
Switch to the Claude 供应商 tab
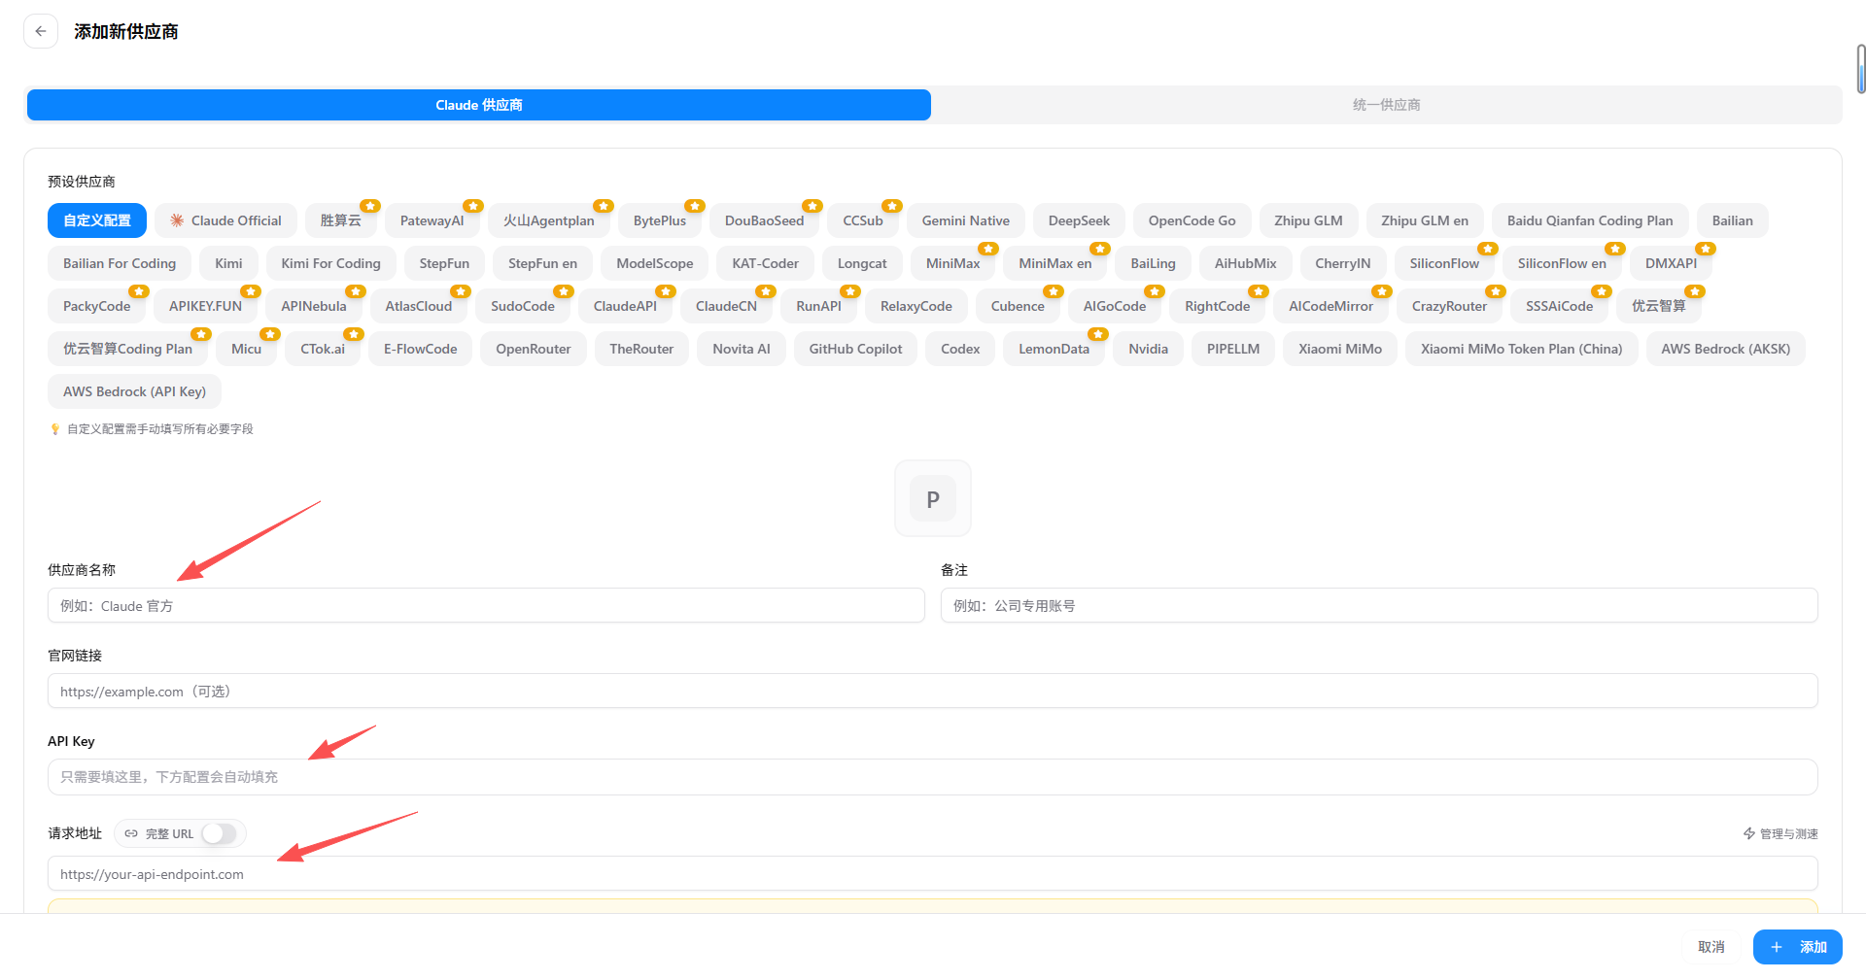[479, 105]
